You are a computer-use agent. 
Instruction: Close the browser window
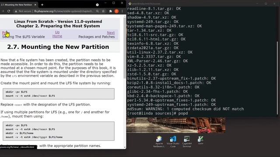122,3
